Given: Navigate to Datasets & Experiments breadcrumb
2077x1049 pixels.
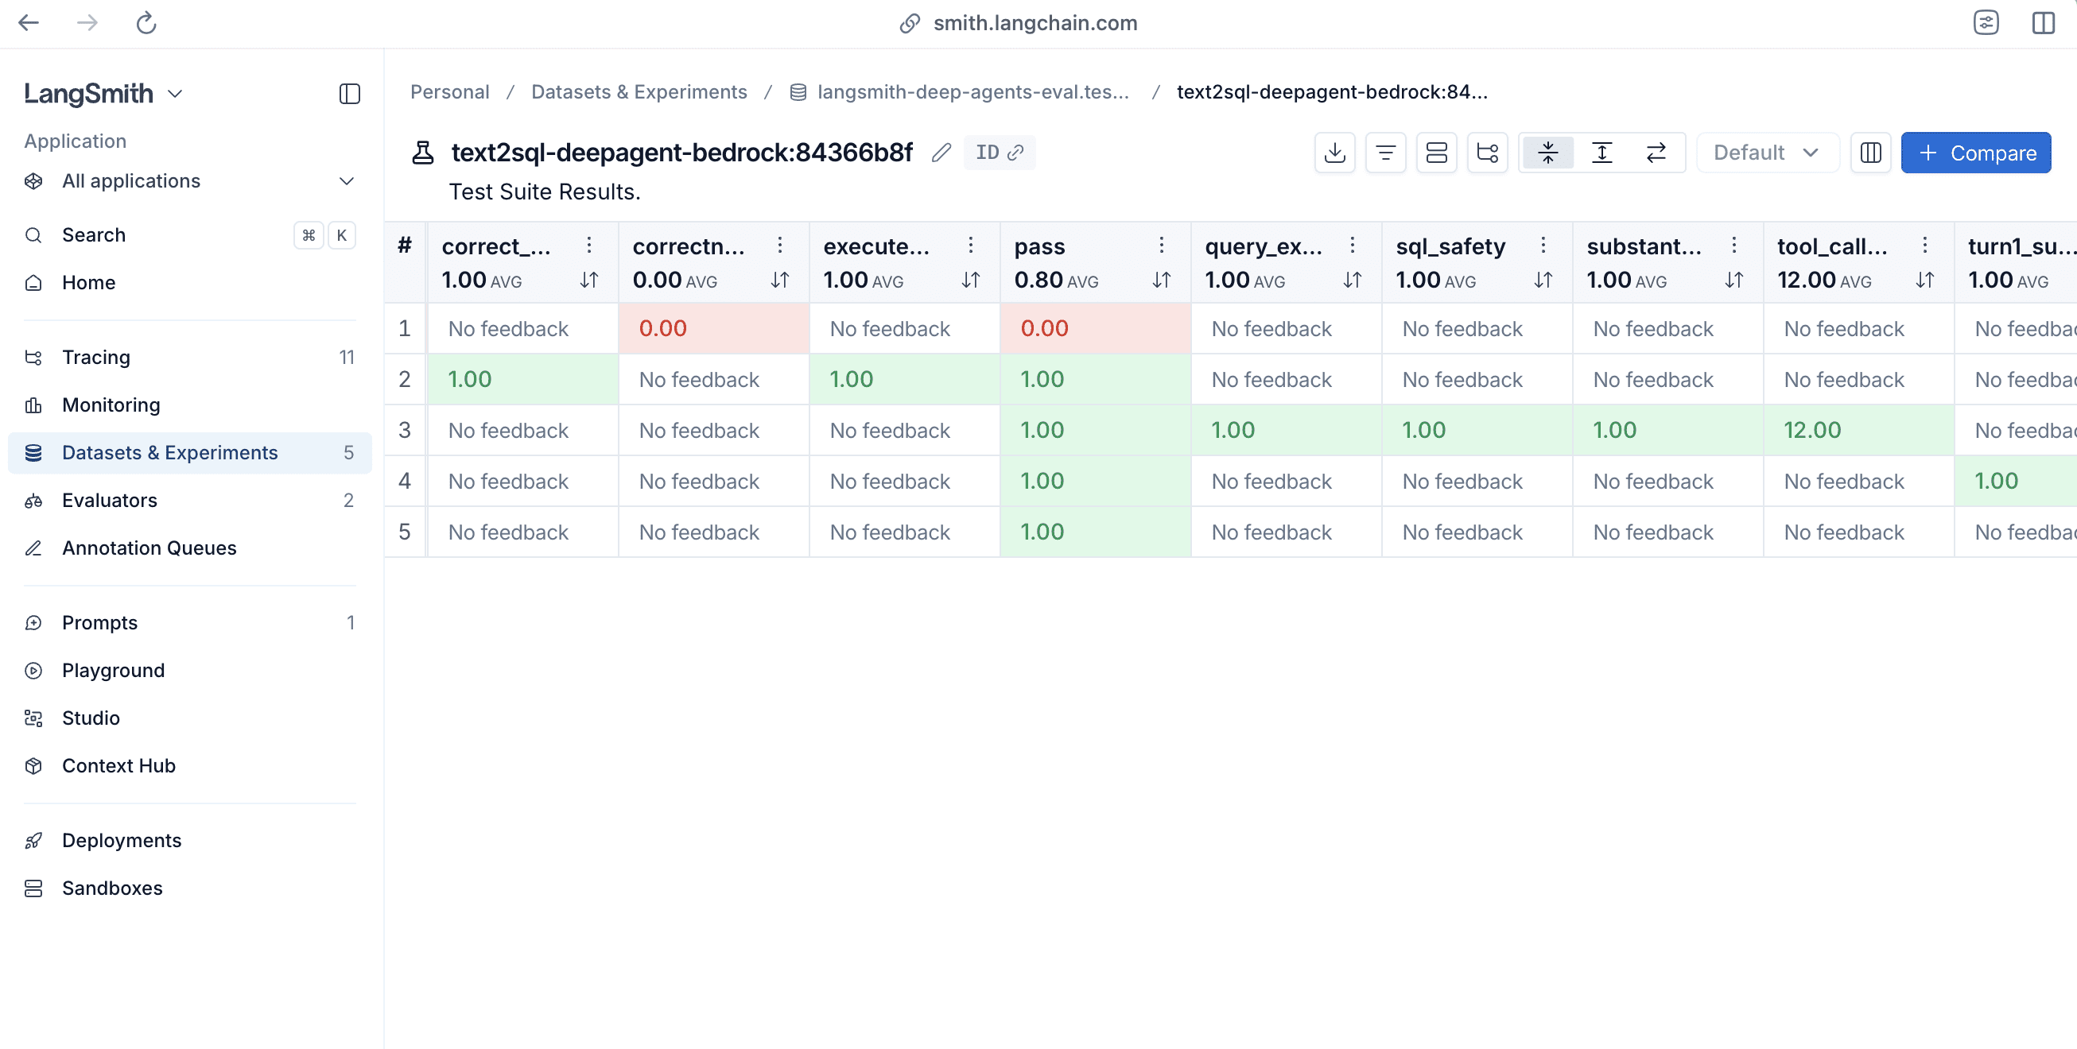Looking at the screenshot, I should click(639, 92).
